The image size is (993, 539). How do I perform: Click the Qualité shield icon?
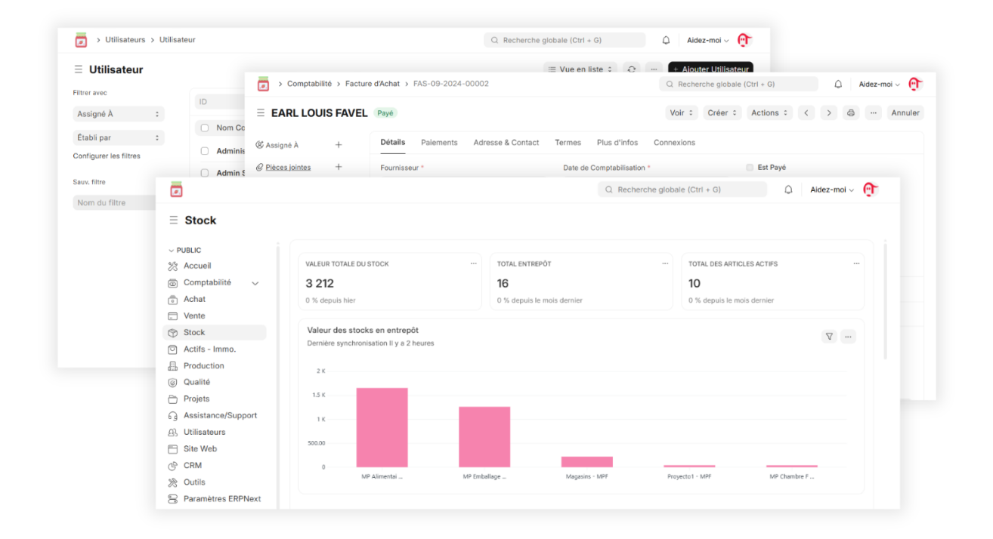click(172, 382)
